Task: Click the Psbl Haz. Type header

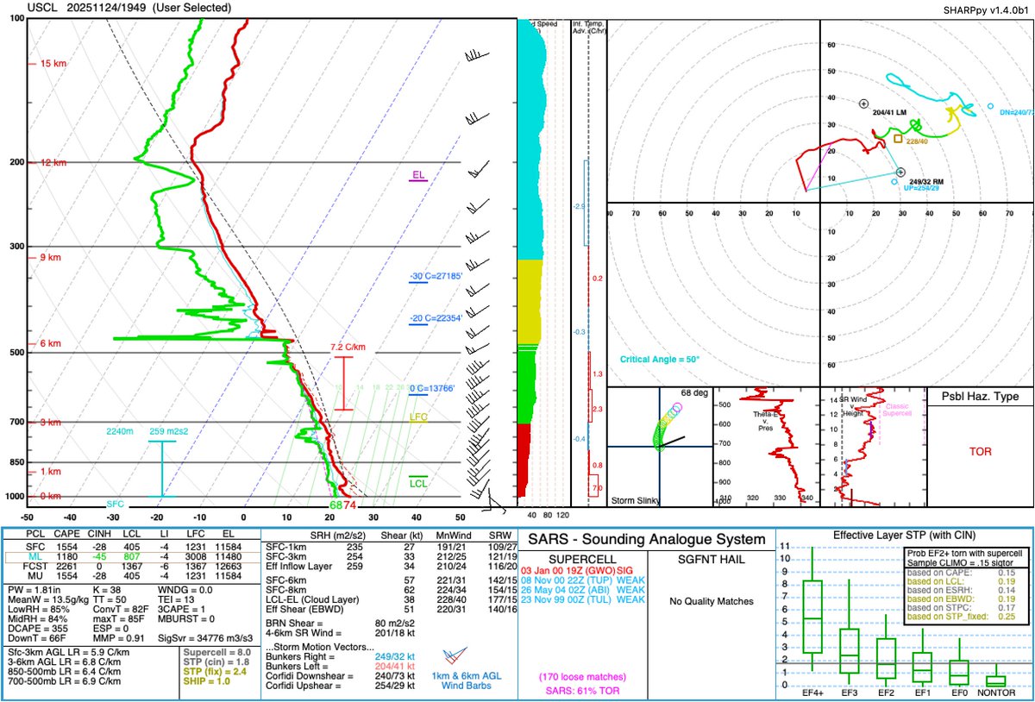Action: pyautogui.click(x=981, y=397)
